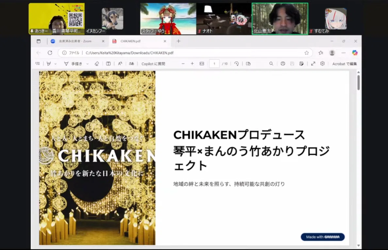Zoom out the PDF
The image size is (388, 250).
click(183, 64)
